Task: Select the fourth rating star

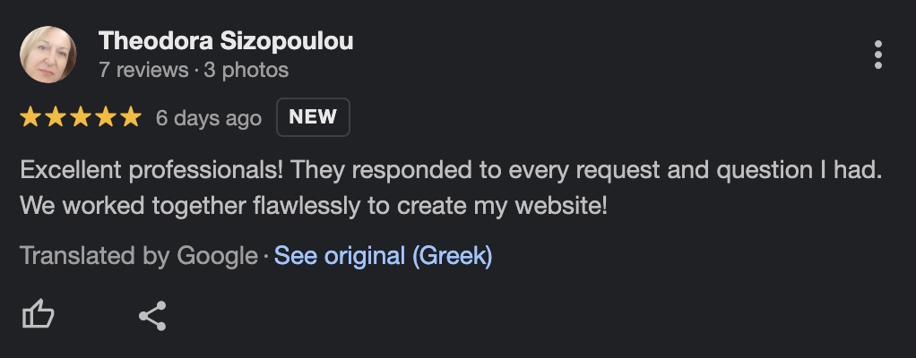Action: [106, 117]
